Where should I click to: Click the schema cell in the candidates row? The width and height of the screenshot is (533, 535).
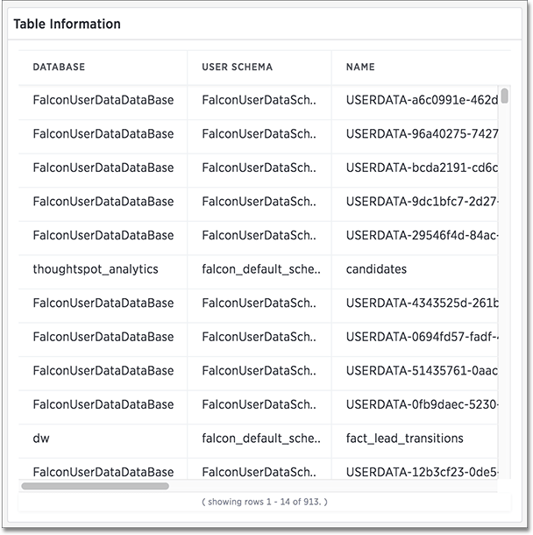(259, 269)
